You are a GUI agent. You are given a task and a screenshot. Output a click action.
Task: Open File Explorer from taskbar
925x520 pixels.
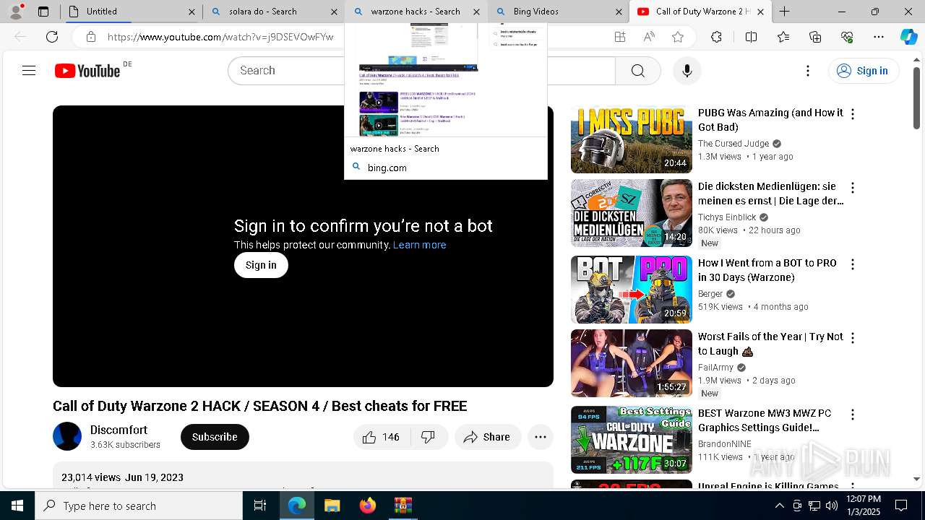click(332, 506)
